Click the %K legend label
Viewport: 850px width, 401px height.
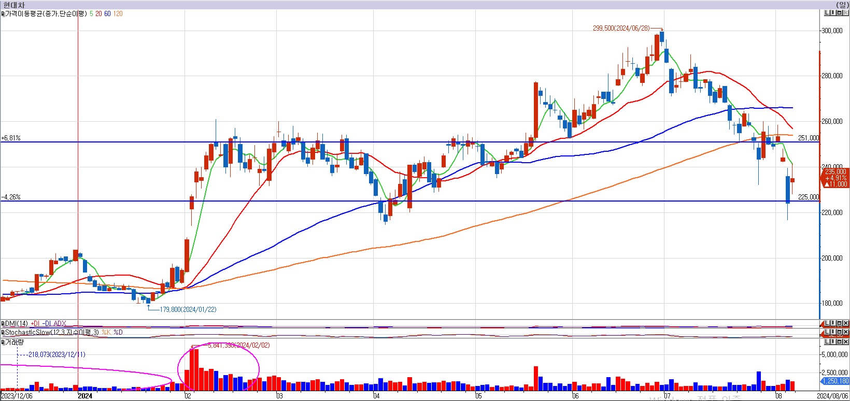[106, 332]
